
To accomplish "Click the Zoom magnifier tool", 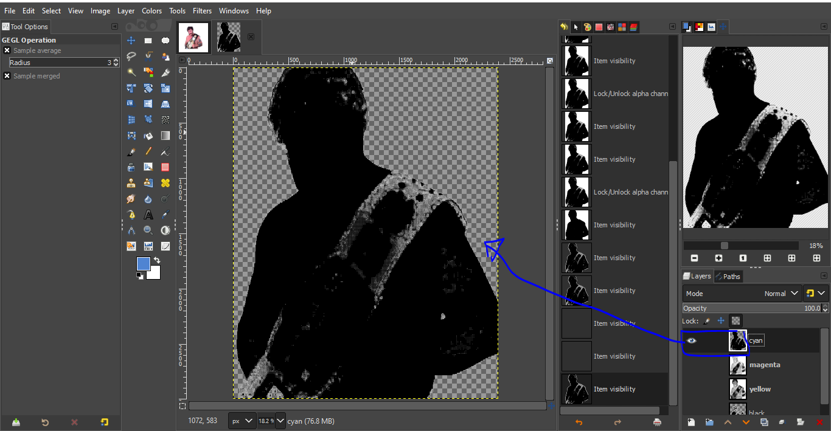I will (x=148, y=230).
